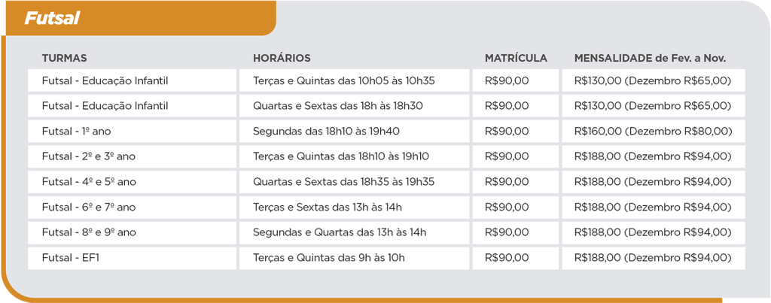Select the Futsal - EF1 class row
771x303 pixels.
pos(386,258)
